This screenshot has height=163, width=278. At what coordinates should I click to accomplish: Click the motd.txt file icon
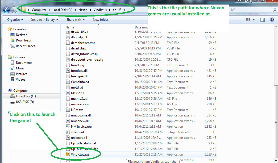(68, 87)
